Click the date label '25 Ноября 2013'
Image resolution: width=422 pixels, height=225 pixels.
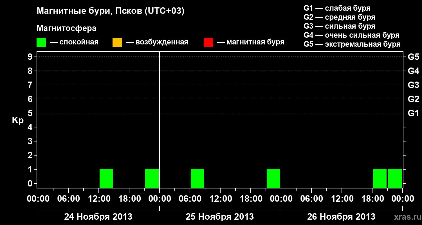(220, 217)
